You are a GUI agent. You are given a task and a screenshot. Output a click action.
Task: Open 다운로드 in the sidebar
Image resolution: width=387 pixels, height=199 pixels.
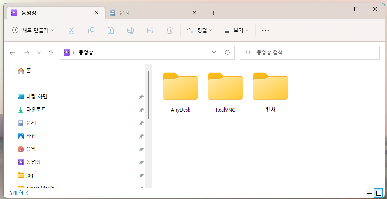[x=32, y=110]
